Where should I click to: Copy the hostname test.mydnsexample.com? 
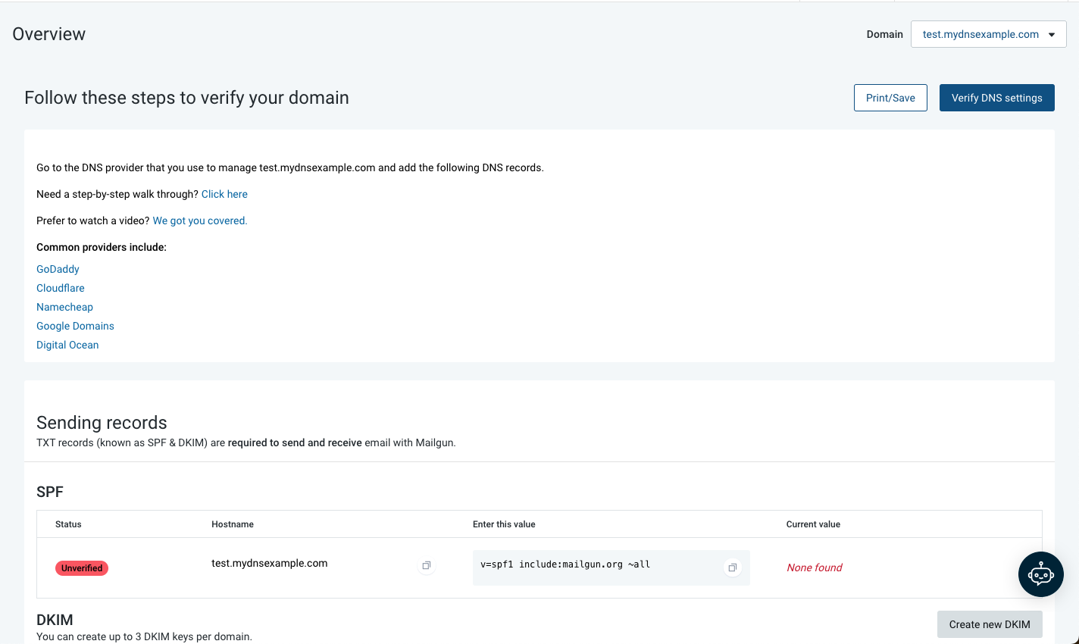pyautogui.click(x=426, y=565)
